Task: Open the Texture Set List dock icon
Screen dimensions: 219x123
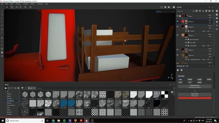Action: coord(217,11)
